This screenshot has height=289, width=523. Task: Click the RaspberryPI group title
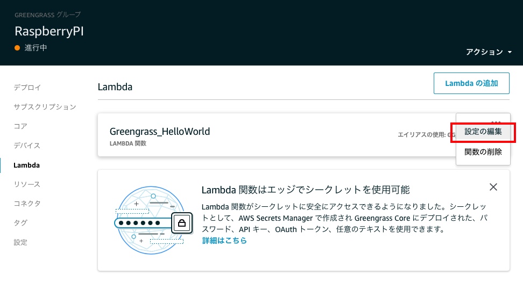(49, 32)
